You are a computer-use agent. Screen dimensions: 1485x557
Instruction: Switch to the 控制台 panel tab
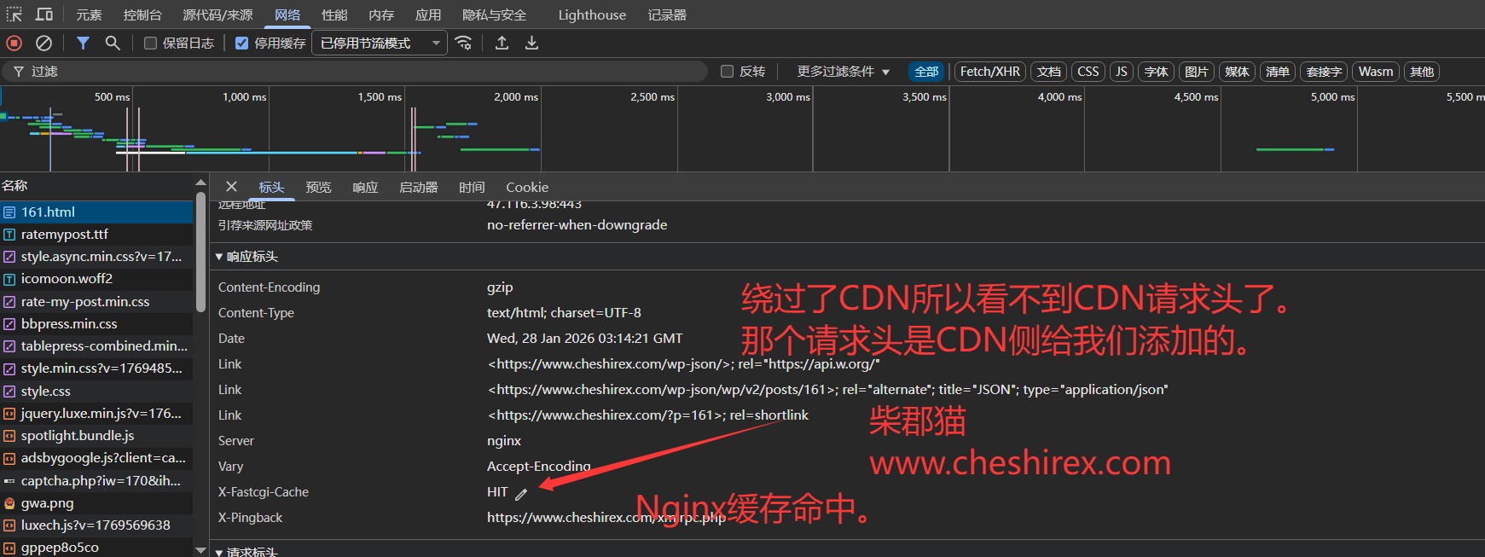point(142,15)
